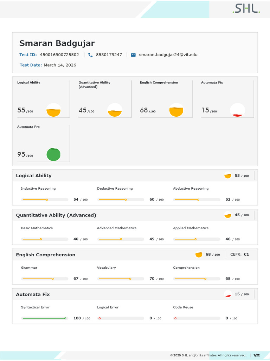270x361 pixels.
Task: Click the Logical Error label
Action: (x=108, y=307)
